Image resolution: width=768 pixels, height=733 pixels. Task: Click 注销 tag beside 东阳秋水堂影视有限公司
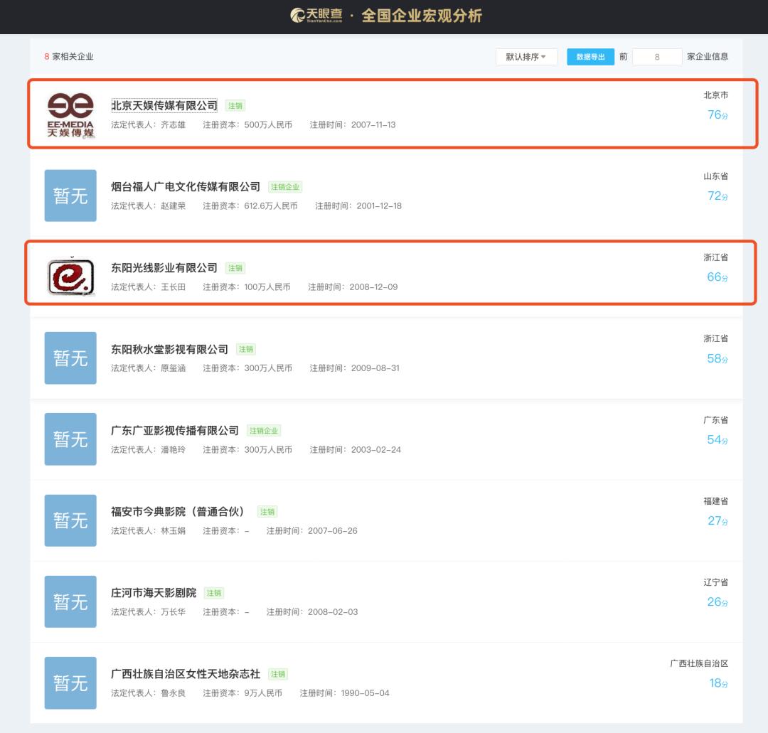pyautogui.click(x=246, y=350)
